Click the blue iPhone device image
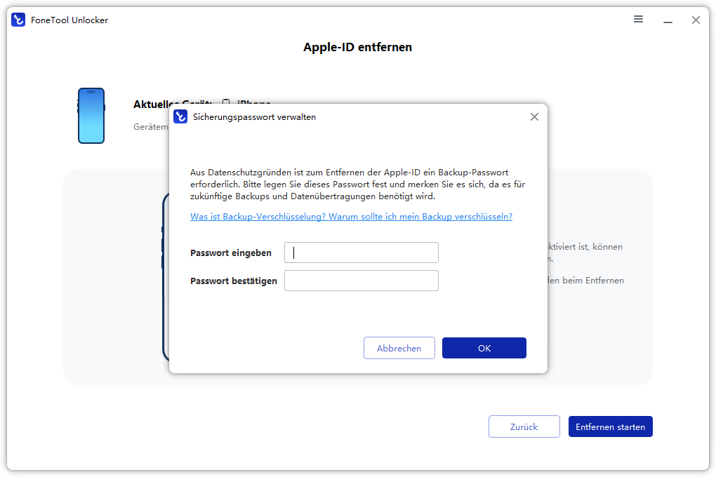The image size is (716, 477). pyautogui.click(x=91, y=116)
